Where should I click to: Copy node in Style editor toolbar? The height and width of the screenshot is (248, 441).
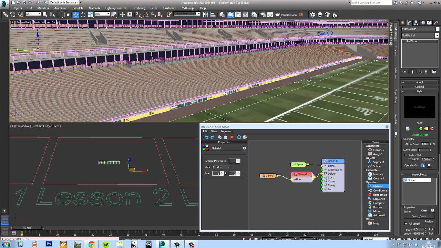coord(220,137)
